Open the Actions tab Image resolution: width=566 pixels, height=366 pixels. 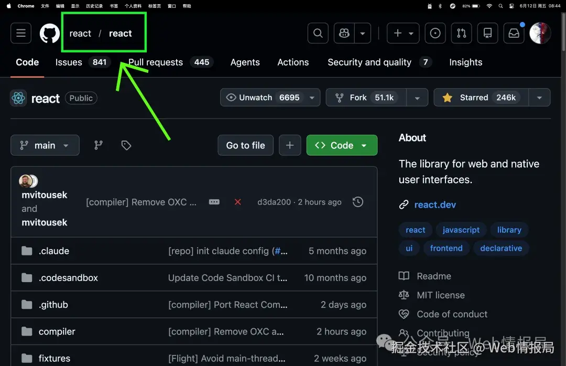(293, 62)
